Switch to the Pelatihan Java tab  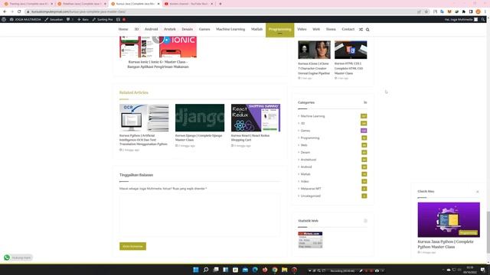pyautogui.click(x=82, y=4)
